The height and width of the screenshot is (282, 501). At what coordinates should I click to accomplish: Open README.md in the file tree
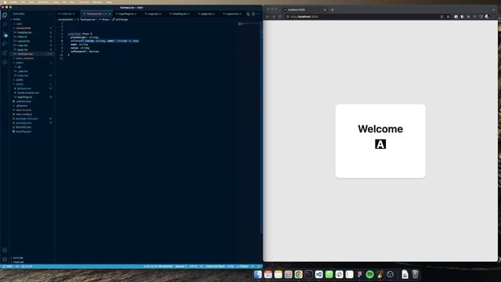coord(23,127)
